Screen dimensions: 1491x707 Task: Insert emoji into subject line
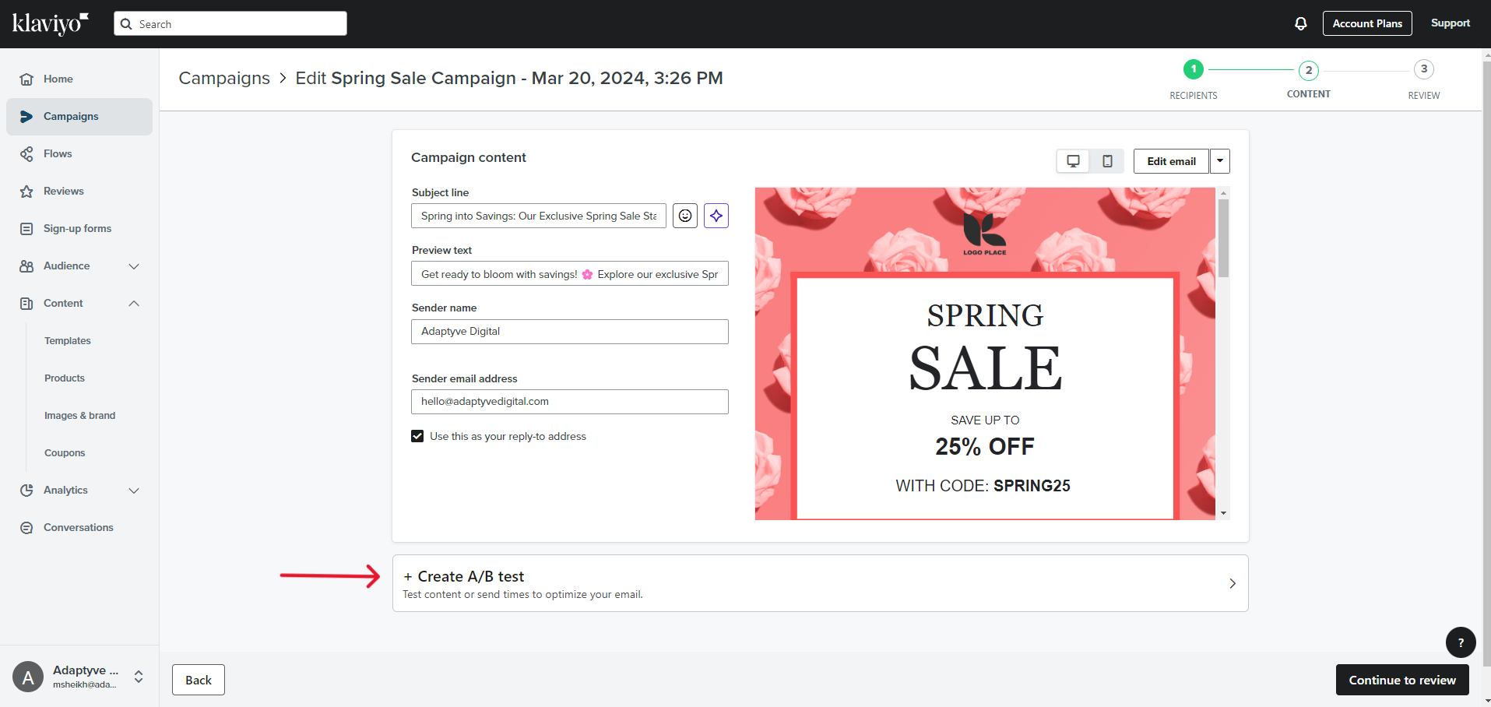685,216
